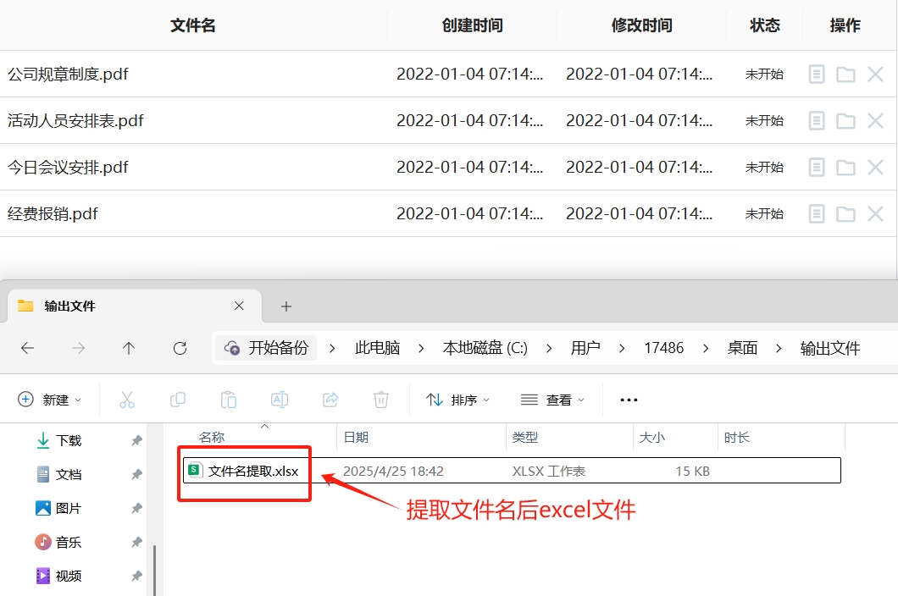Click 输出文件 breadcrumb
Image resolution: width=898 pixels, height=596 pixels.
pyautogui.click(x=830, y=348)
